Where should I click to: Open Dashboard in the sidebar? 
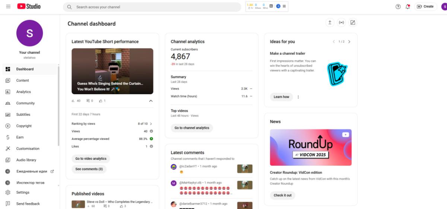[31, 69]
